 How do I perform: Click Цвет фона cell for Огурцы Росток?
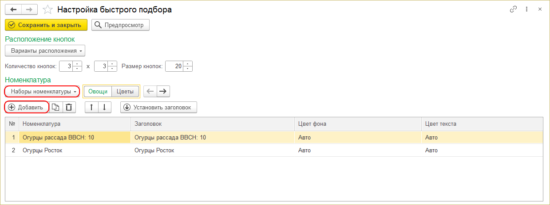point(357,150)
